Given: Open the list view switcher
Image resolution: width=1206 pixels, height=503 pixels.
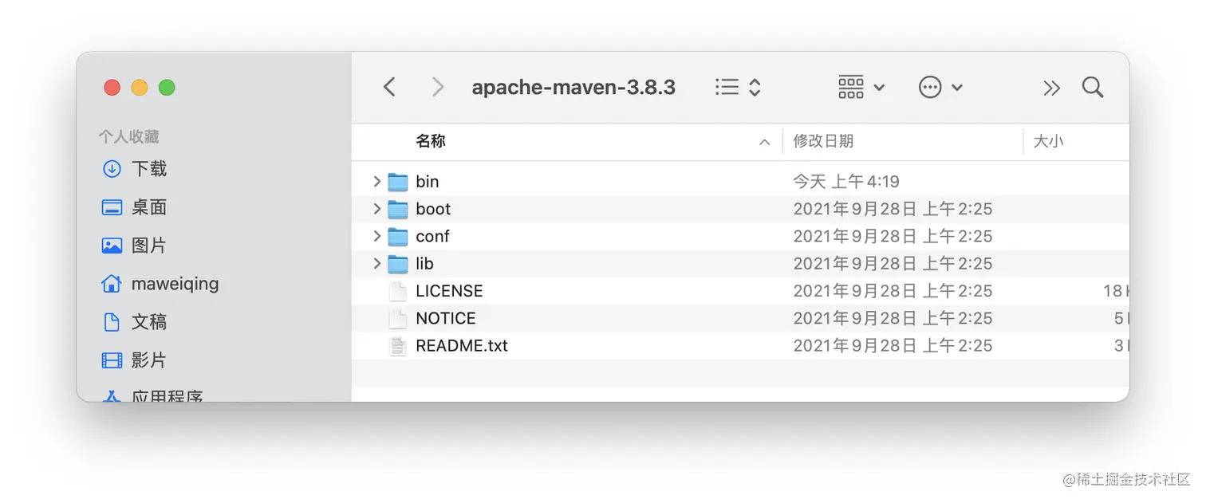Looking at the screenshot, I should [738, 87].
